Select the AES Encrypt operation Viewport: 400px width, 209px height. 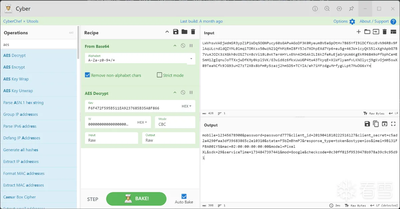38,67
